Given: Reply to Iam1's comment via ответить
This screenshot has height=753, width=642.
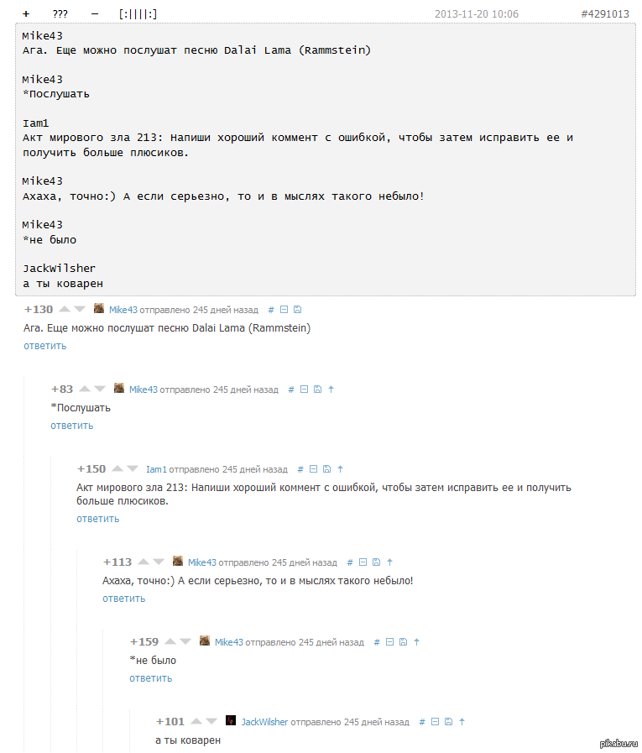Looking at the screenshot, I should (x=98, y=519).
